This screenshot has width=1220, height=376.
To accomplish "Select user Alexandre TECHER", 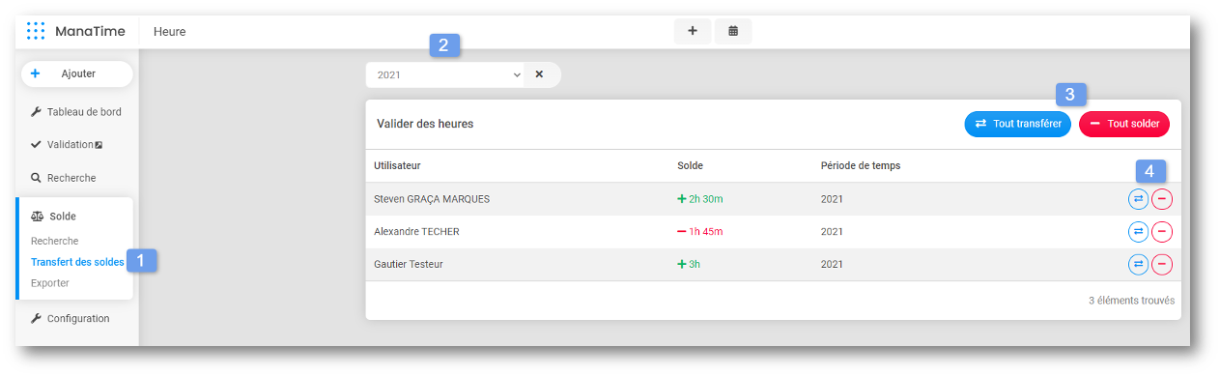I will [416, 232].
